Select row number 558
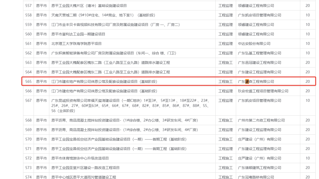 click(x=28, y=15)
